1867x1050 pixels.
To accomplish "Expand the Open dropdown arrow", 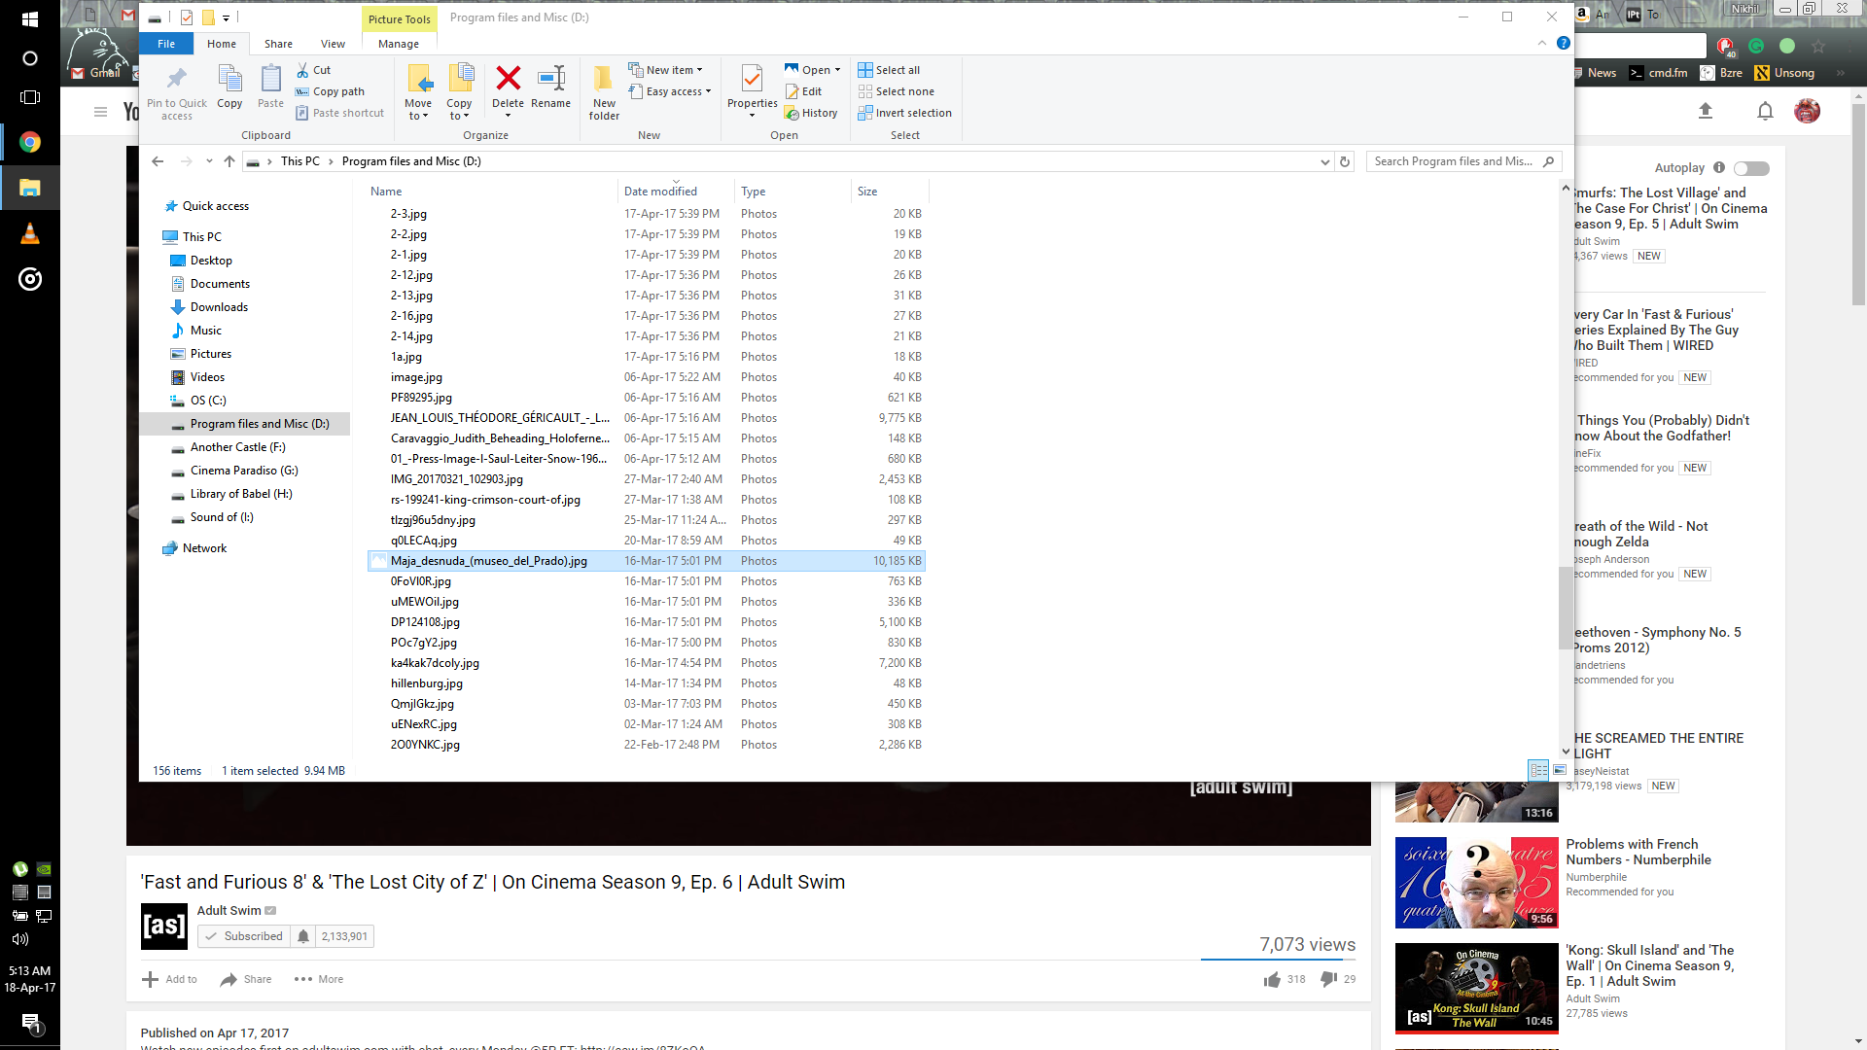I will tap(837, 70).
